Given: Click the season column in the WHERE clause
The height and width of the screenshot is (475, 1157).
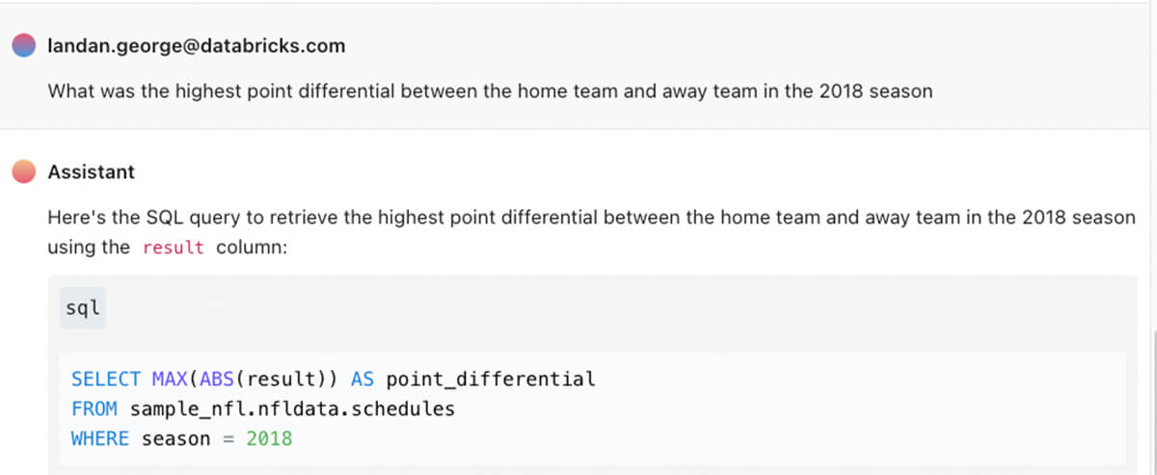Looking at the screenshot, I should [175, 439].
